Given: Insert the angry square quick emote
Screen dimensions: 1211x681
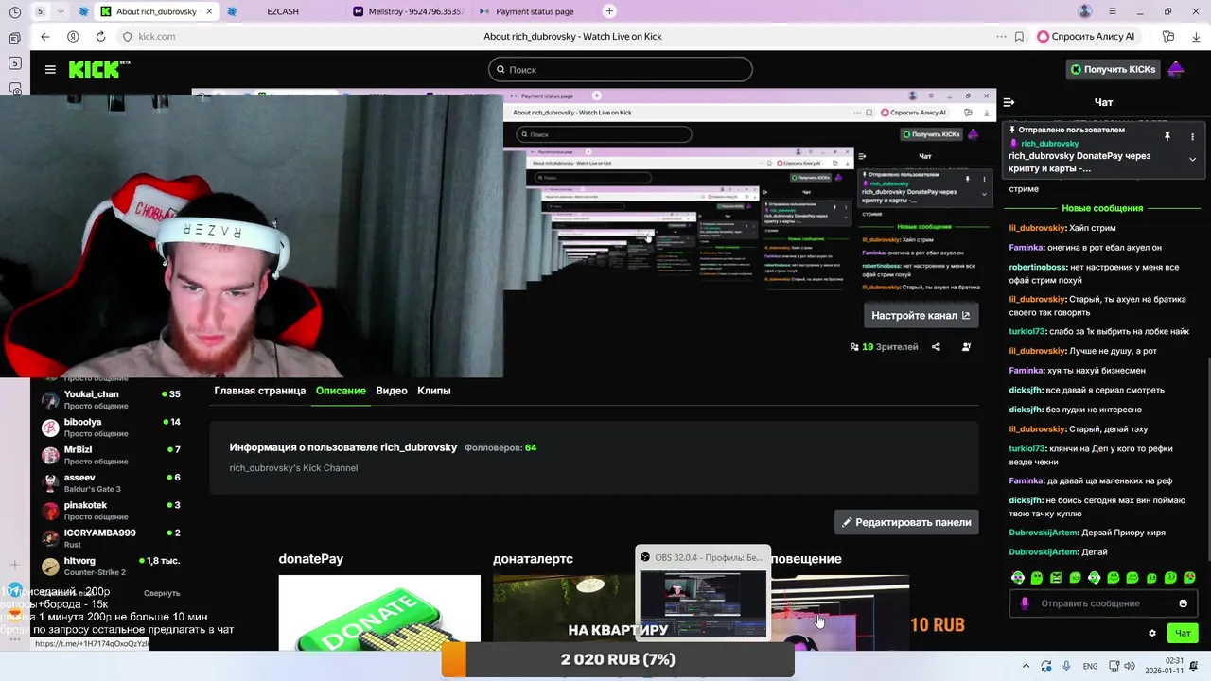Looking at the screenshot, I should tap(1056, 577).
